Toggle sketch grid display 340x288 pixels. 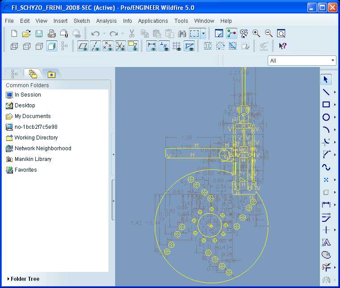[x=177, y=46]
